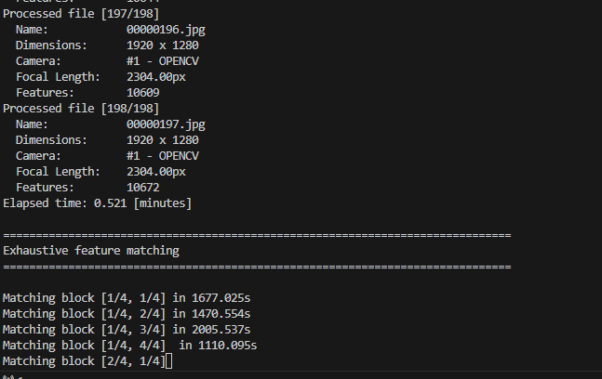This screenshot has width=602, height=379.
Task: Click the separator line below 'Exhaustive feature matching'
Action: click(x=257, y=267)
